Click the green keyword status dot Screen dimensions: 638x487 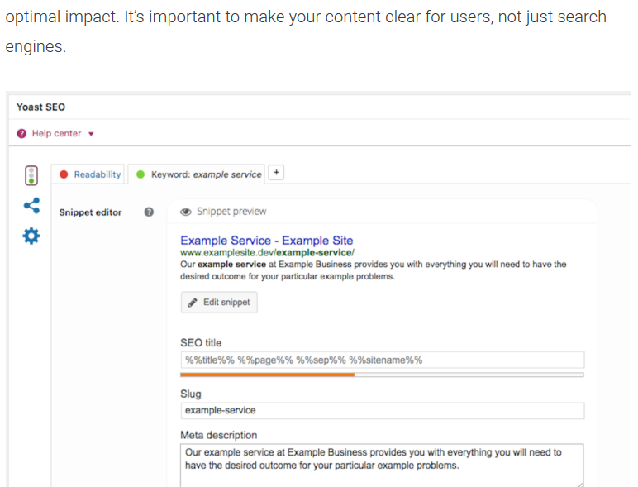pyautogui.click(x=140, y=174)
